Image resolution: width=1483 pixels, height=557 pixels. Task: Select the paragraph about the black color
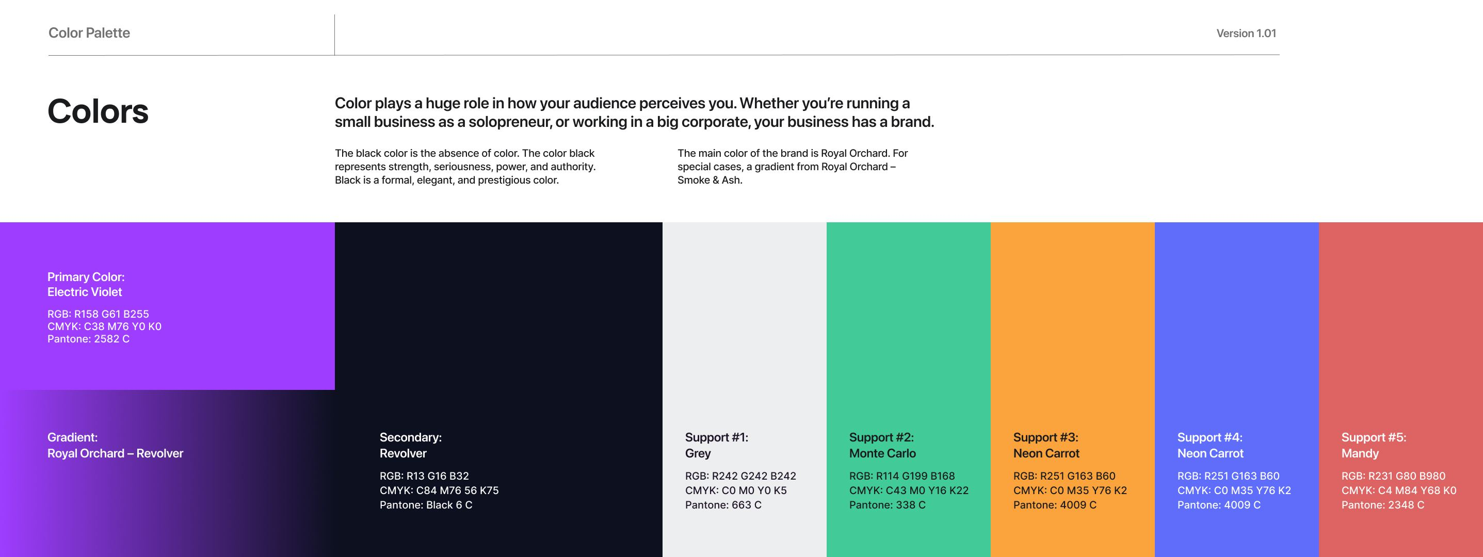tap(465, 166)
